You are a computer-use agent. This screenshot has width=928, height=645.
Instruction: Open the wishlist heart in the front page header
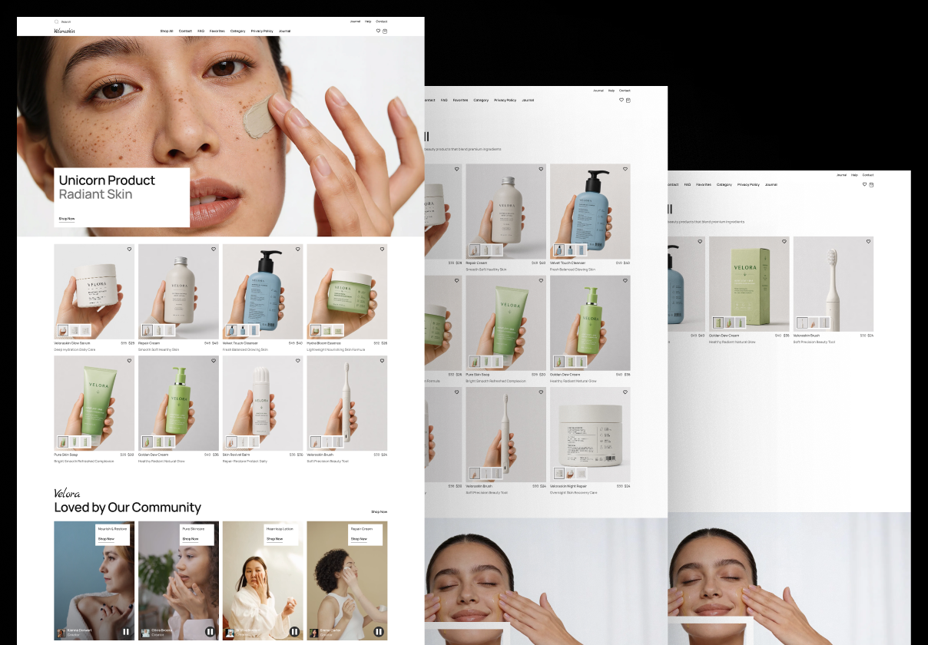(x=378, y=31)
